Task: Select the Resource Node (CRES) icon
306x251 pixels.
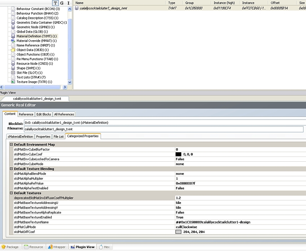Action: click(13, 64)
